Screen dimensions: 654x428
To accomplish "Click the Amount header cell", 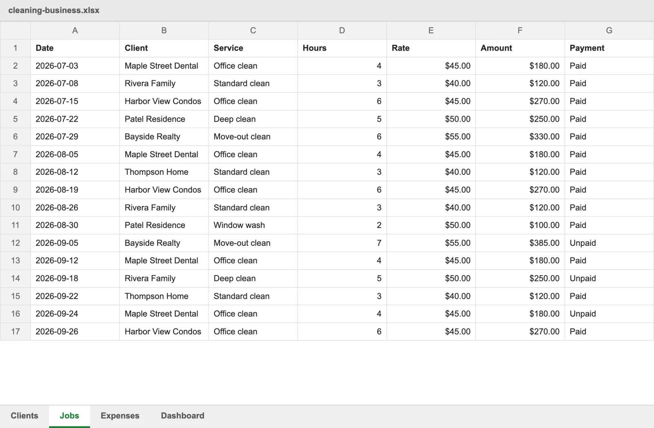I will (x=520, y=48).
